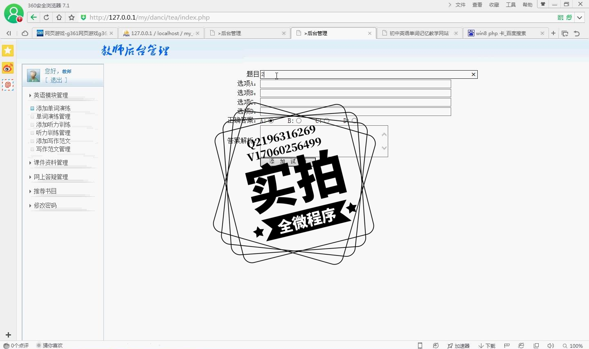Click the green user account avatar
Viewport: 589px width, 349px height.
click(13, 13)
